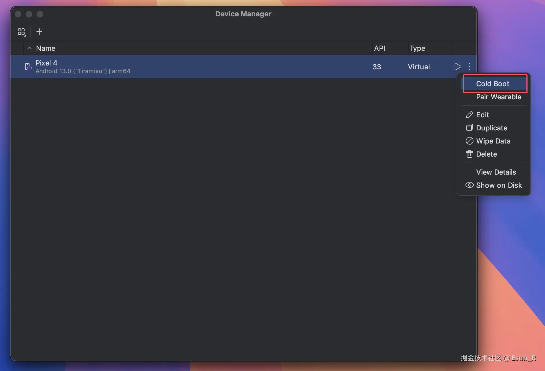Click the three-dot actions icon
The height and width of the screenshot is (371, 545).
point(470,67)
